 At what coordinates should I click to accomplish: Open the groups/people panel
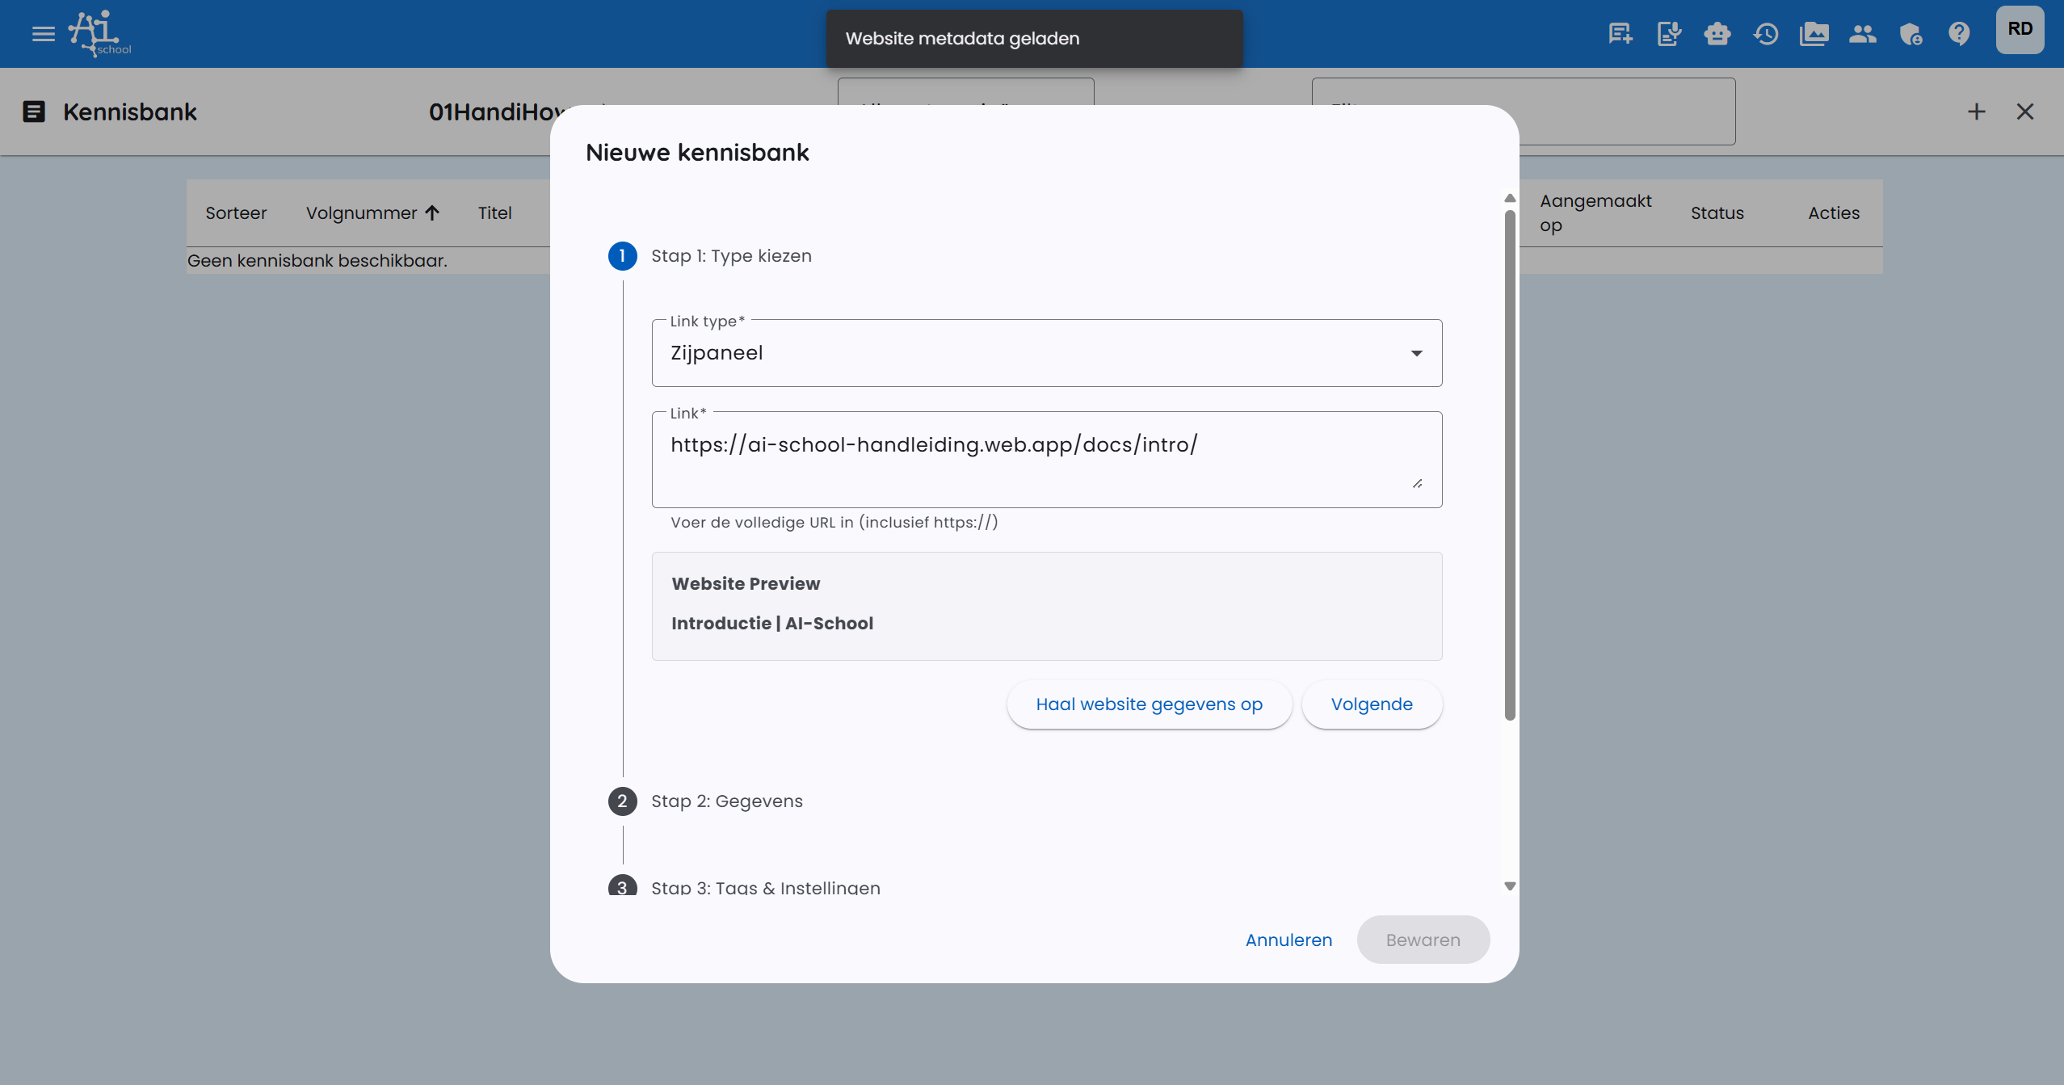pos(1863,33)
